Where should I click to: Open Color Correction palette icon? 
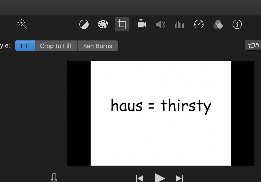tap(103, 25)
